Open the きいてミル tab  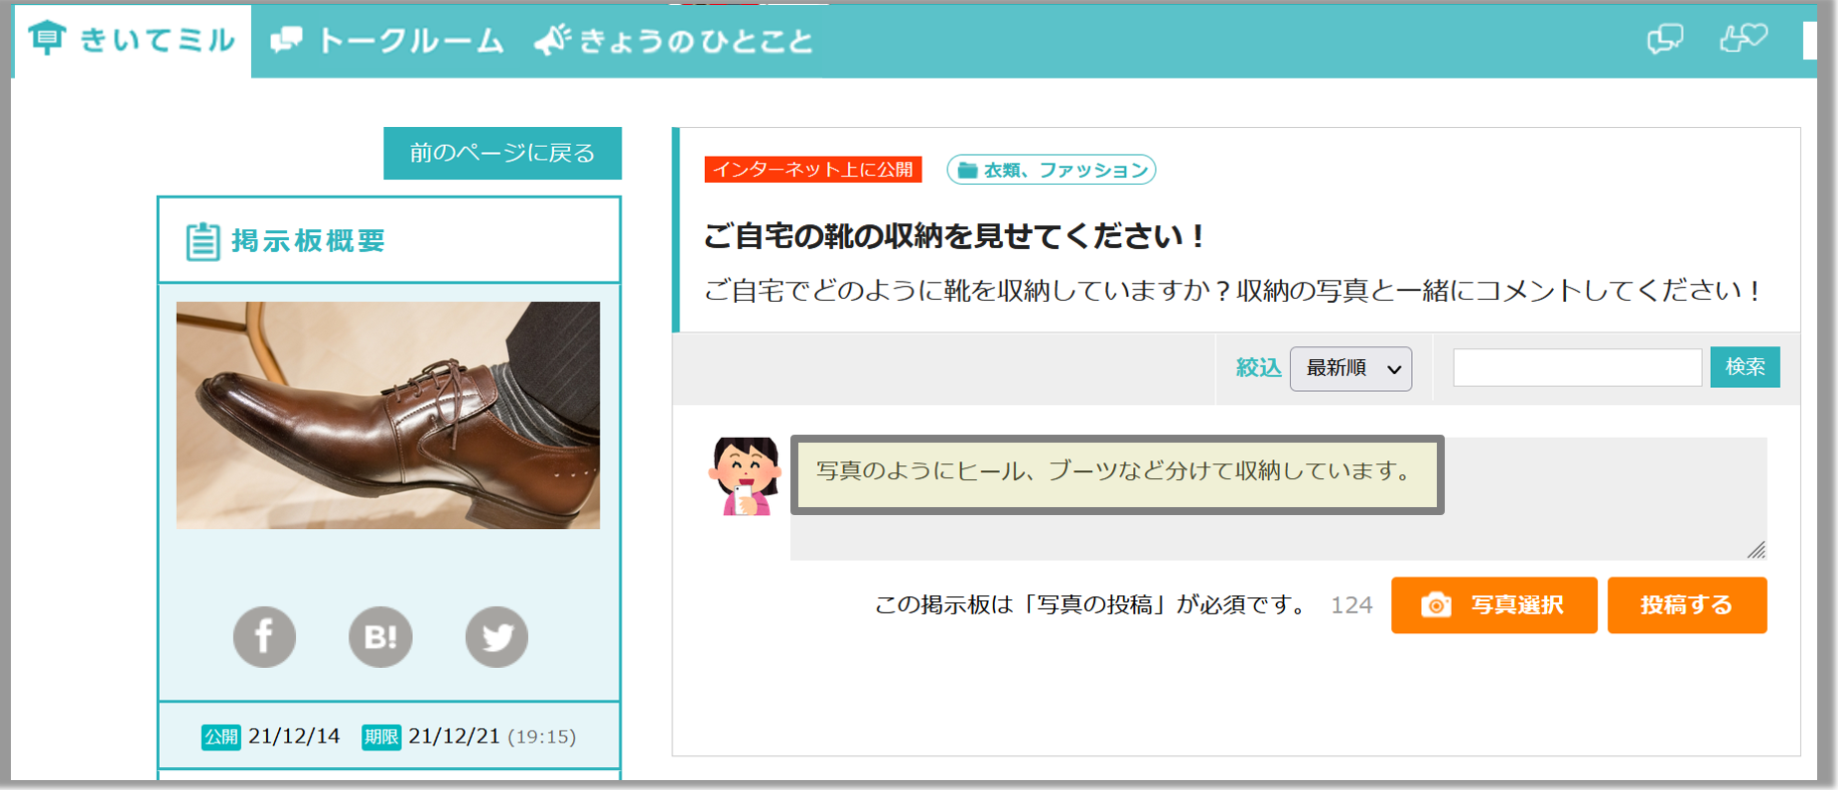132,40
